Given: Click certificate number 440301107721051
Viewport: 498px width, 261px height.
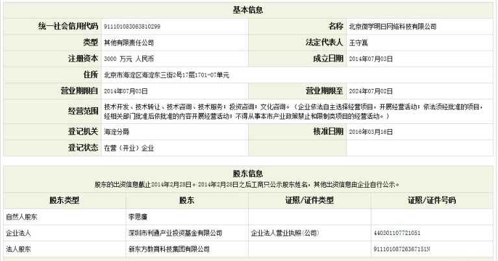Looking at the screenshot, I should [397, 233].
